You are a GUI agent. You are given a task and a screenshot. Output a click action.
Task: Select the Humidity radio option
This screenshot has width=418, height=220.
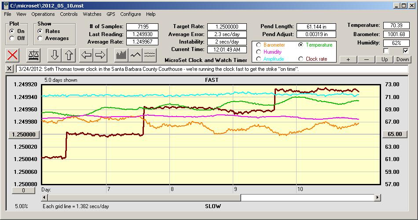[x=258, y=52]
